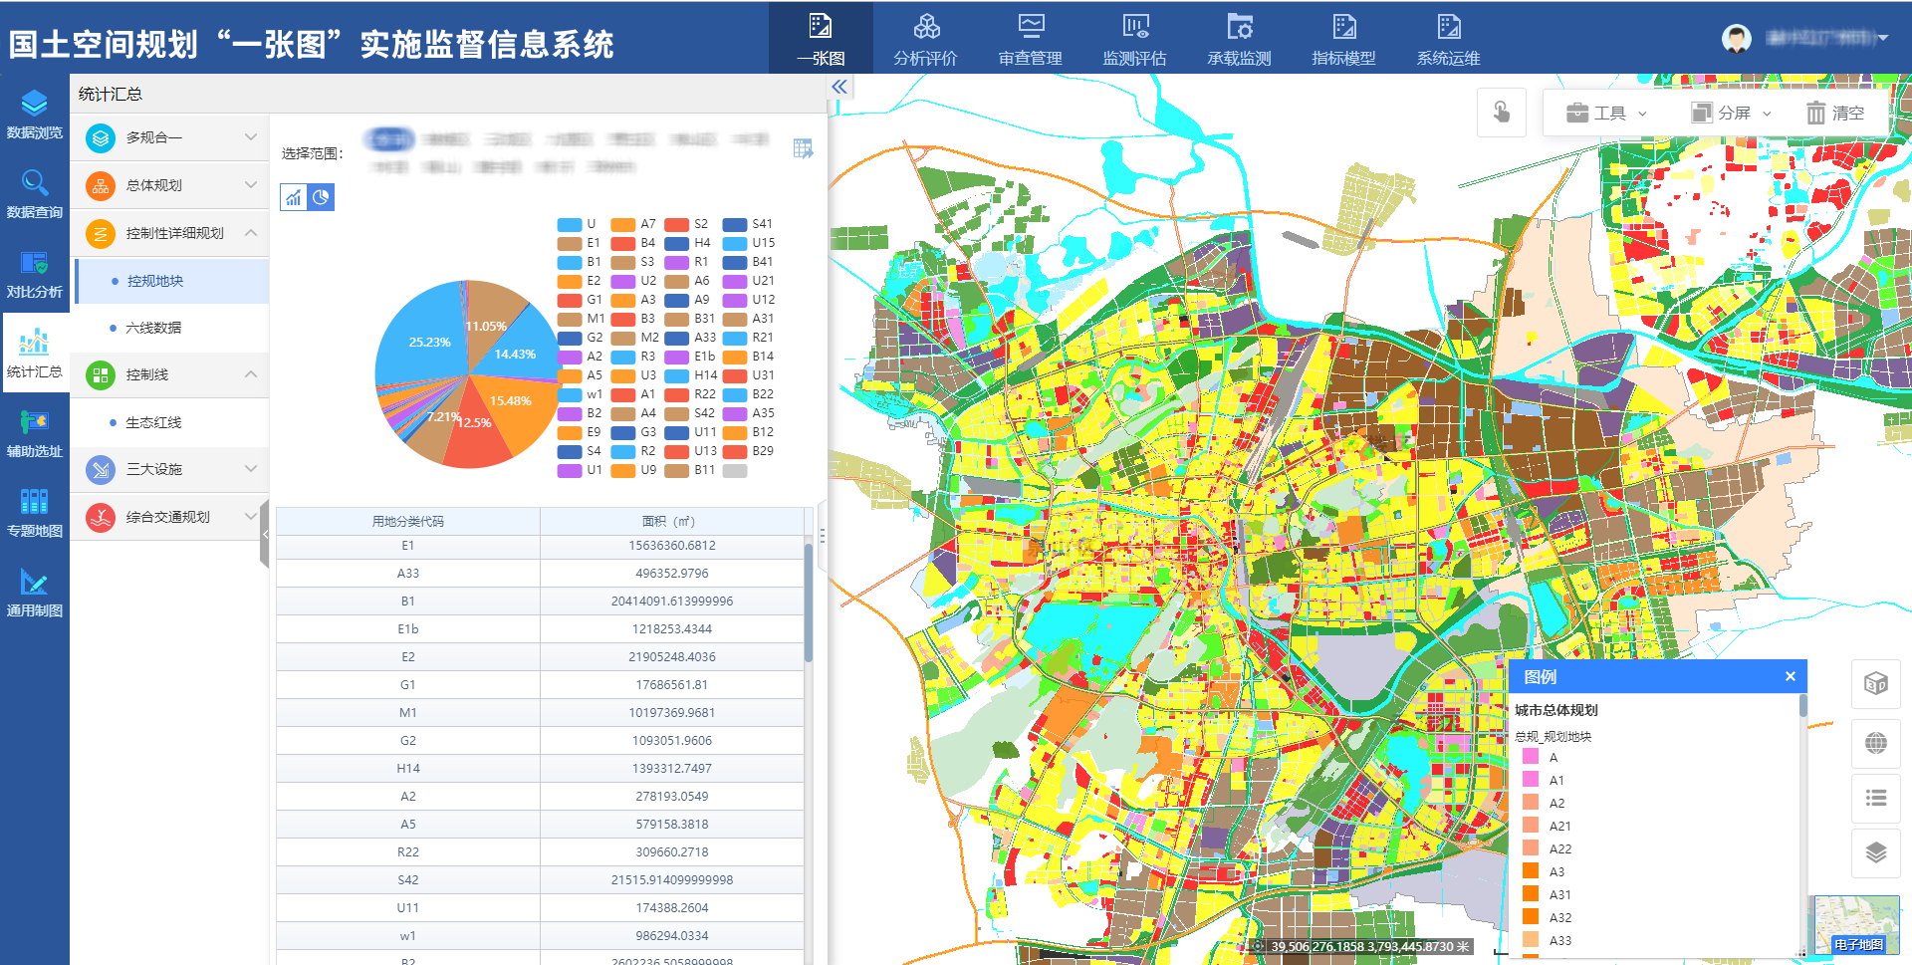Viewport: 1912px width, 965px height.
Task: Open the 分屏 dropdown
Action: [x=1732, y=113]
